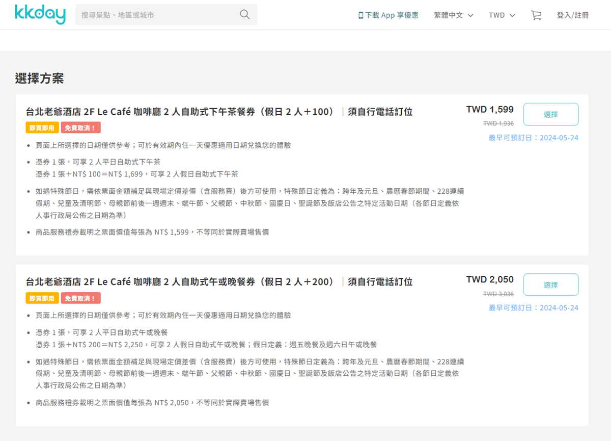Click the 票面價值每張為 NT$ 2,050 note

click(152, 402)
